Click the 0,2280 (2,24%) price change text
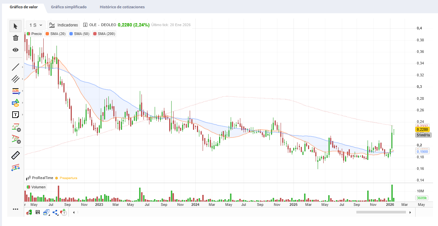Image resolution: width=438 pixels, height=226 pixels. point(134,25)
